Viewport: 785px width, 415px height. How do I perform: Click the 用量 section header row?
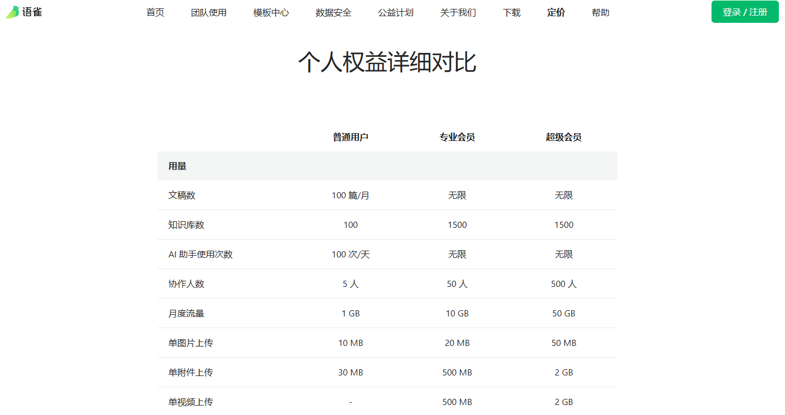tap(178, 166)
